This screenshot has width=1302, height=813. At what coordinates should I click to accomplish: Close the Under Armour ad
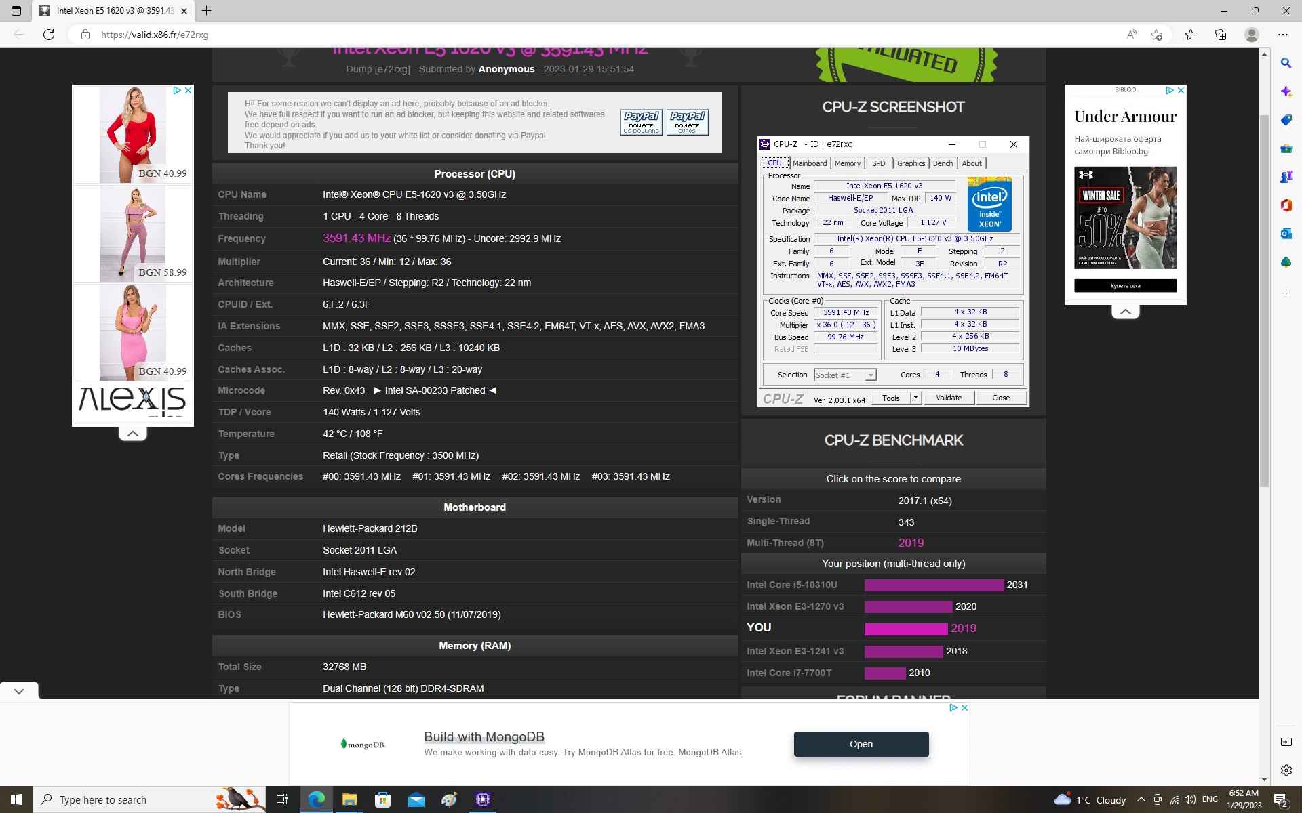pos(1181,90)
